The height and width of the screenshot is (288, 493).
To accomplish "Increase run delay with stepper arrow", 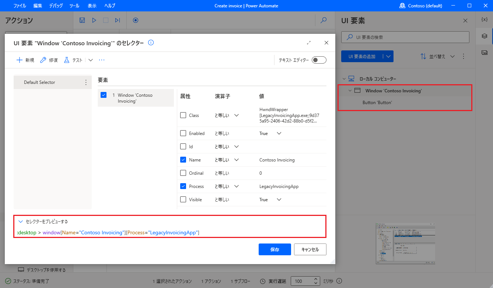I will point(316,279).
